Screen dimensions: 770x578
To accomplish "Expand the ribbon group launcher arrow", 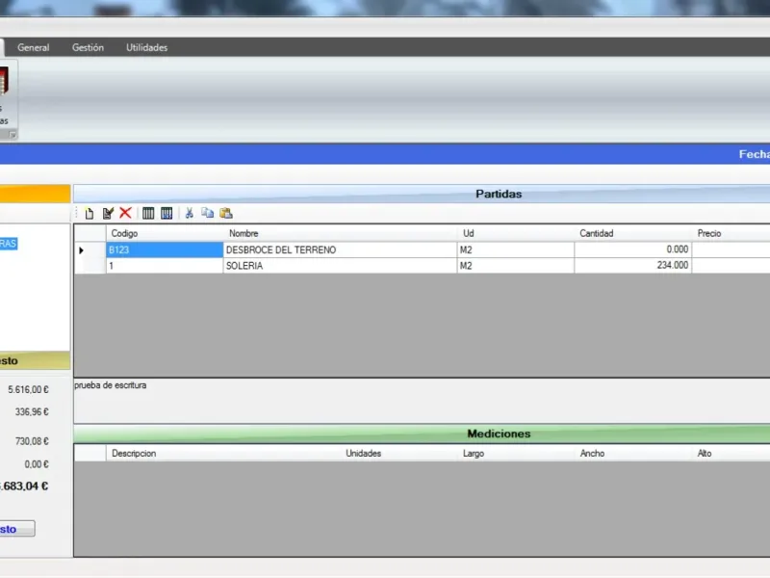I will [13, 134].
